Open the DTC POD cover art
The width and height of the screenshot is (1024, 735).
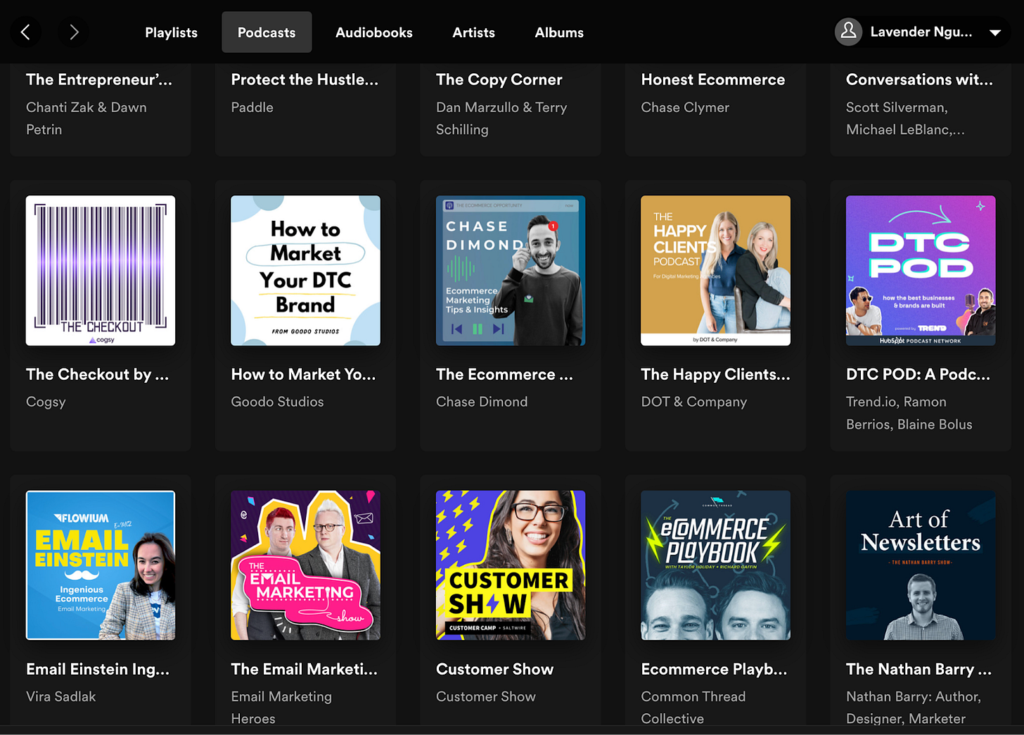point(921,271)
